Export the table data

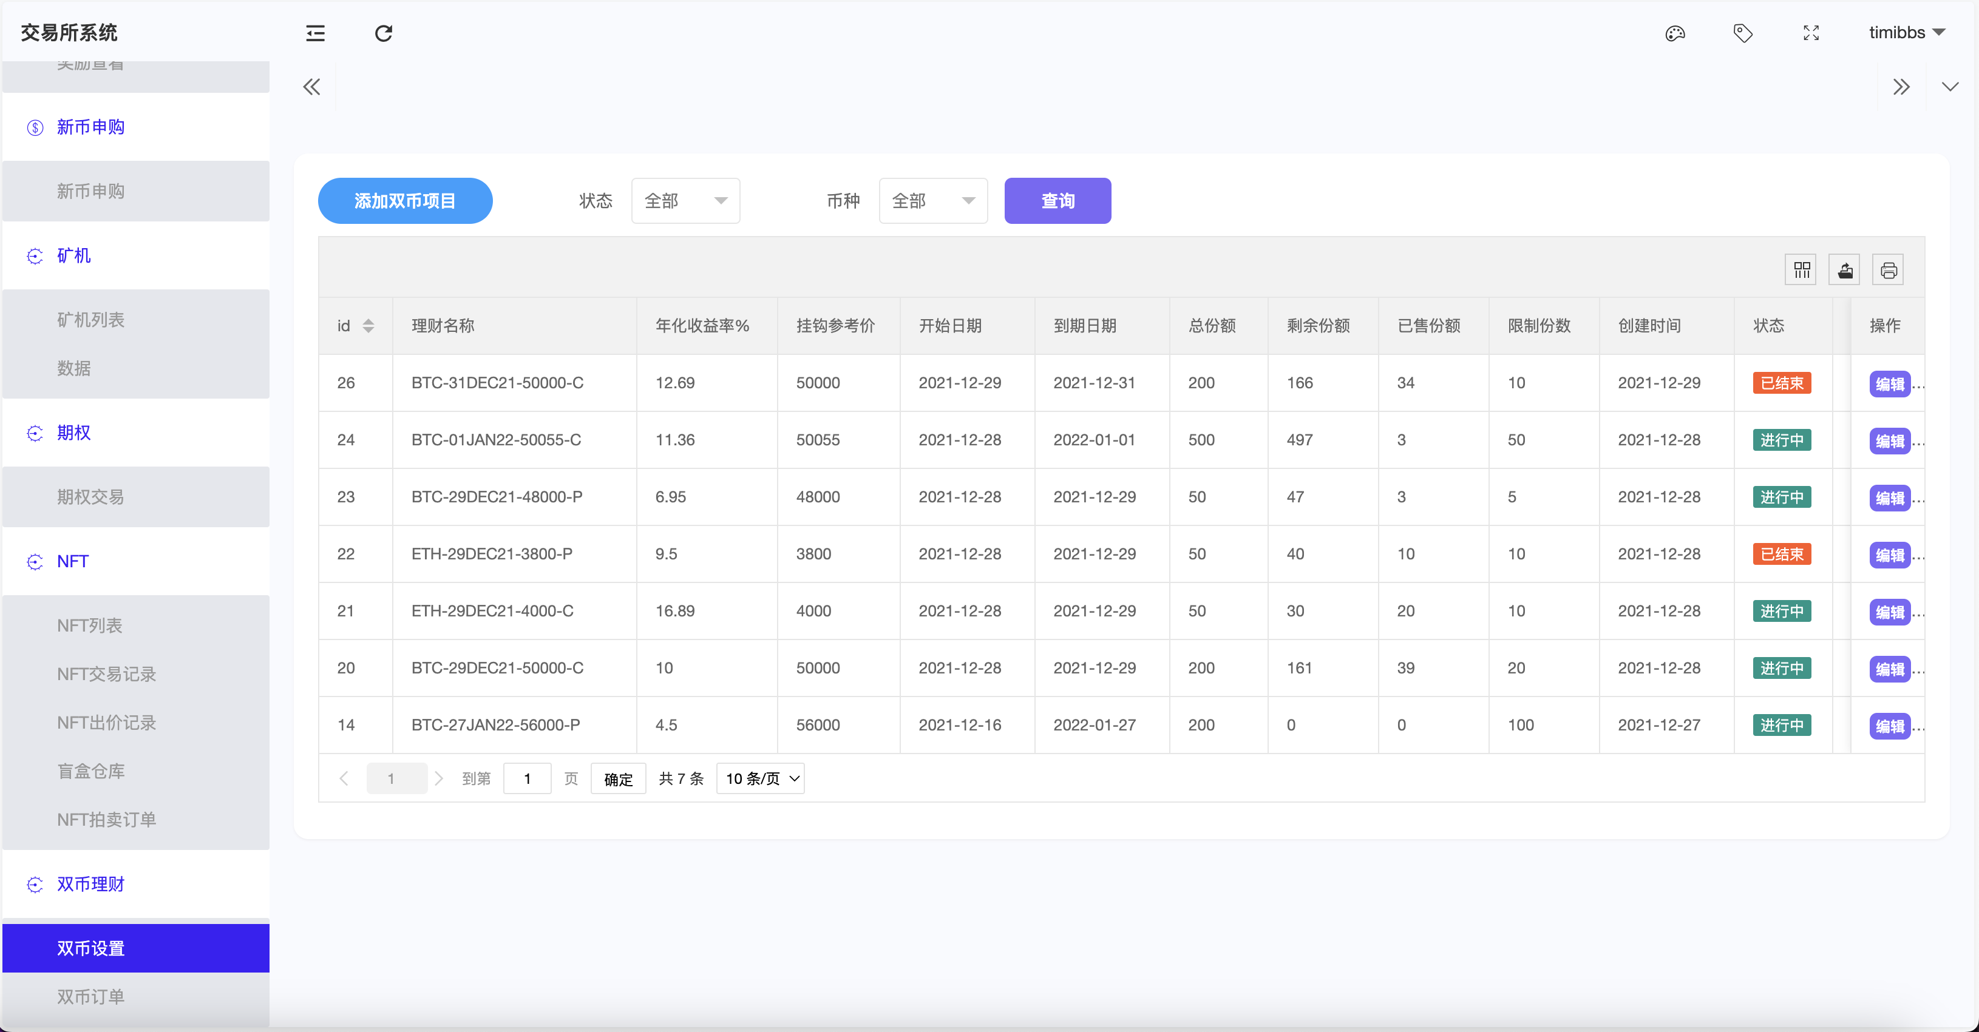click(x=1845, y=269)
